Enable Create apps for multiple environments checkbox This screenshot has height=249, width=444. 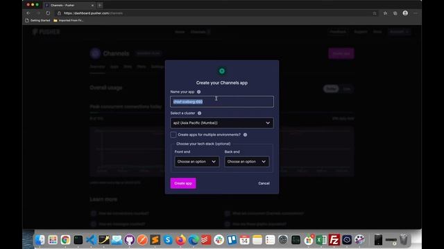pos(173,135)
